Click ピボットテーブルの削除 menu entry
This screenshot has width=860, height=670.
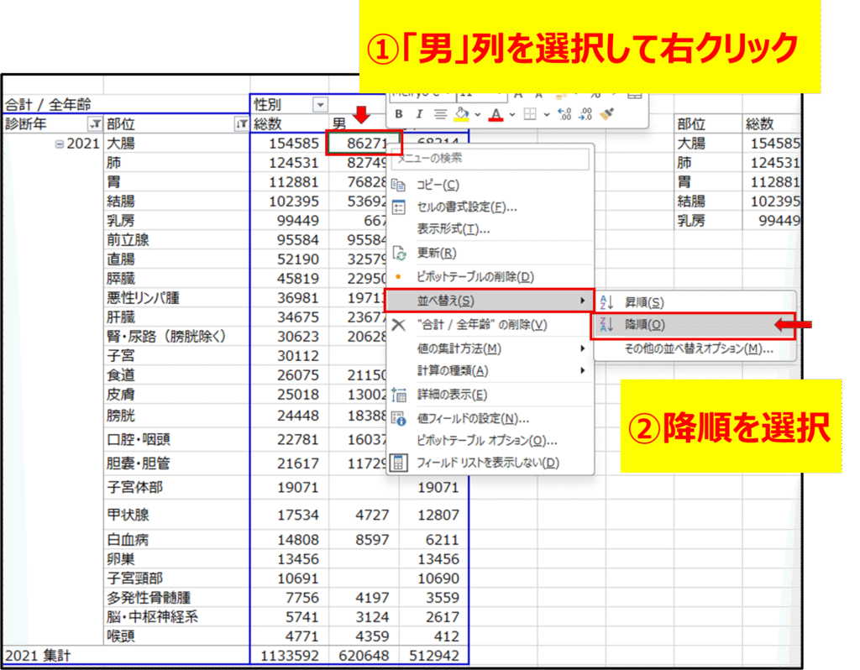click(475, 276)
